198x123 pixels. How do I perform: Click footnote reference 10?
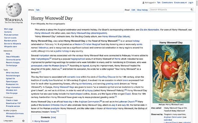click(58, 111)
